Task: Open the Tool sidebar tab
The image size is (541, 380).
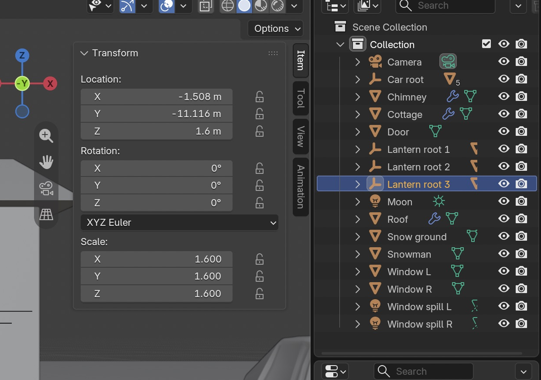Action: 301,98
